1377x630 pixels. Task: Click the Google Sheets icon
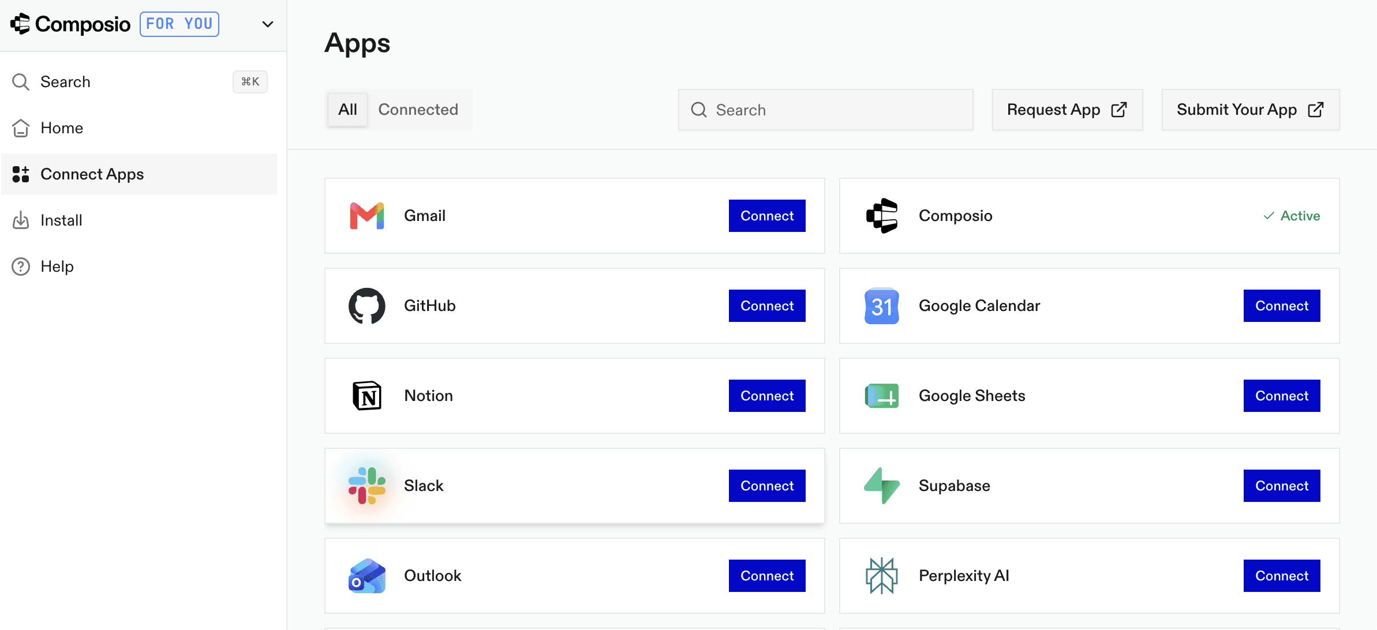[882, 396]
